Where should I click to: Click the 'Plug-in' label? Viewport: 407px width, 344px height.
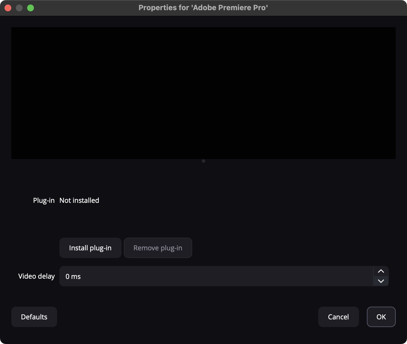[44, 200]
